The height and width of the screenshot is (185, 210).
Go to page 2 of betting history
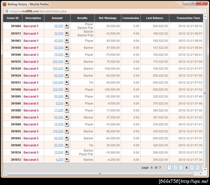coord(175,168)
